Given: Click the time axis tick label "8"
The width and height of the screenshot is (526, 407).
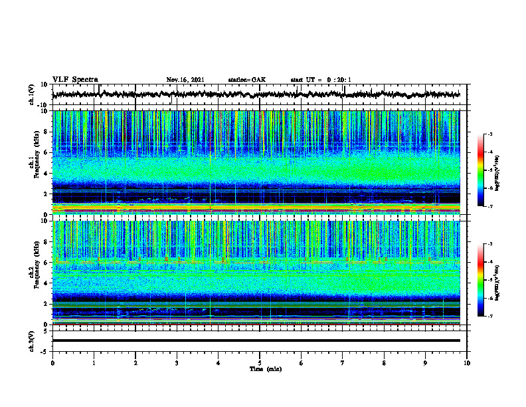Looking at the screenshot, I should pos(384,363).
